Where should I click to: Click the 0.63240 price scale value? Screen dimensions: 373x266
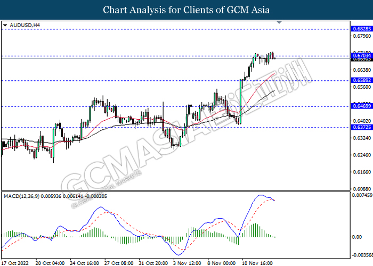point(362,138)
